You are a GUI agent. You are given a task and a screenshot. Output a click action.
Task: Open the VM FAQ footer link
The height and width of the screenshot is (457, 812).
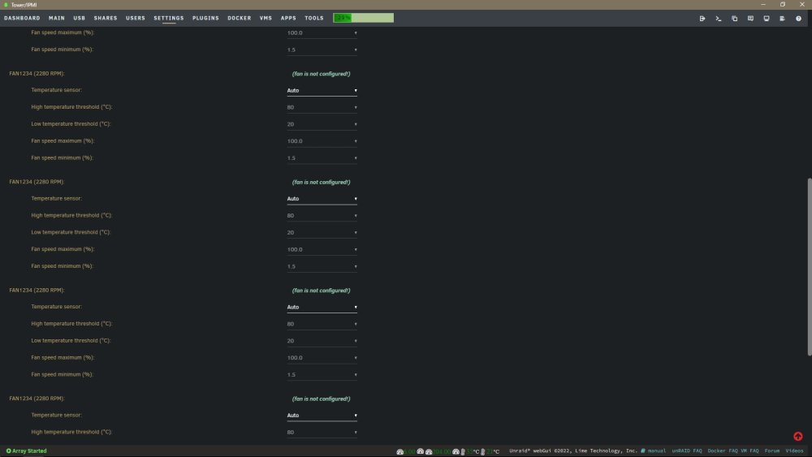point(749,451)
